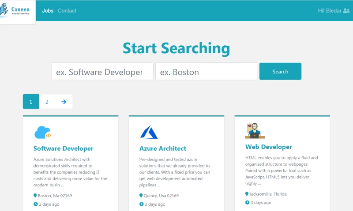Click the 2 days ago text

(x=49, y=204)
